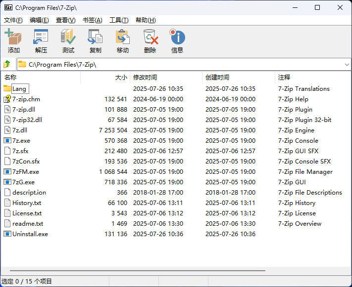The width and height of the screenshot is (352, 287).
Task: Sort by 修改时间 column header
Action: click(166, 77)
